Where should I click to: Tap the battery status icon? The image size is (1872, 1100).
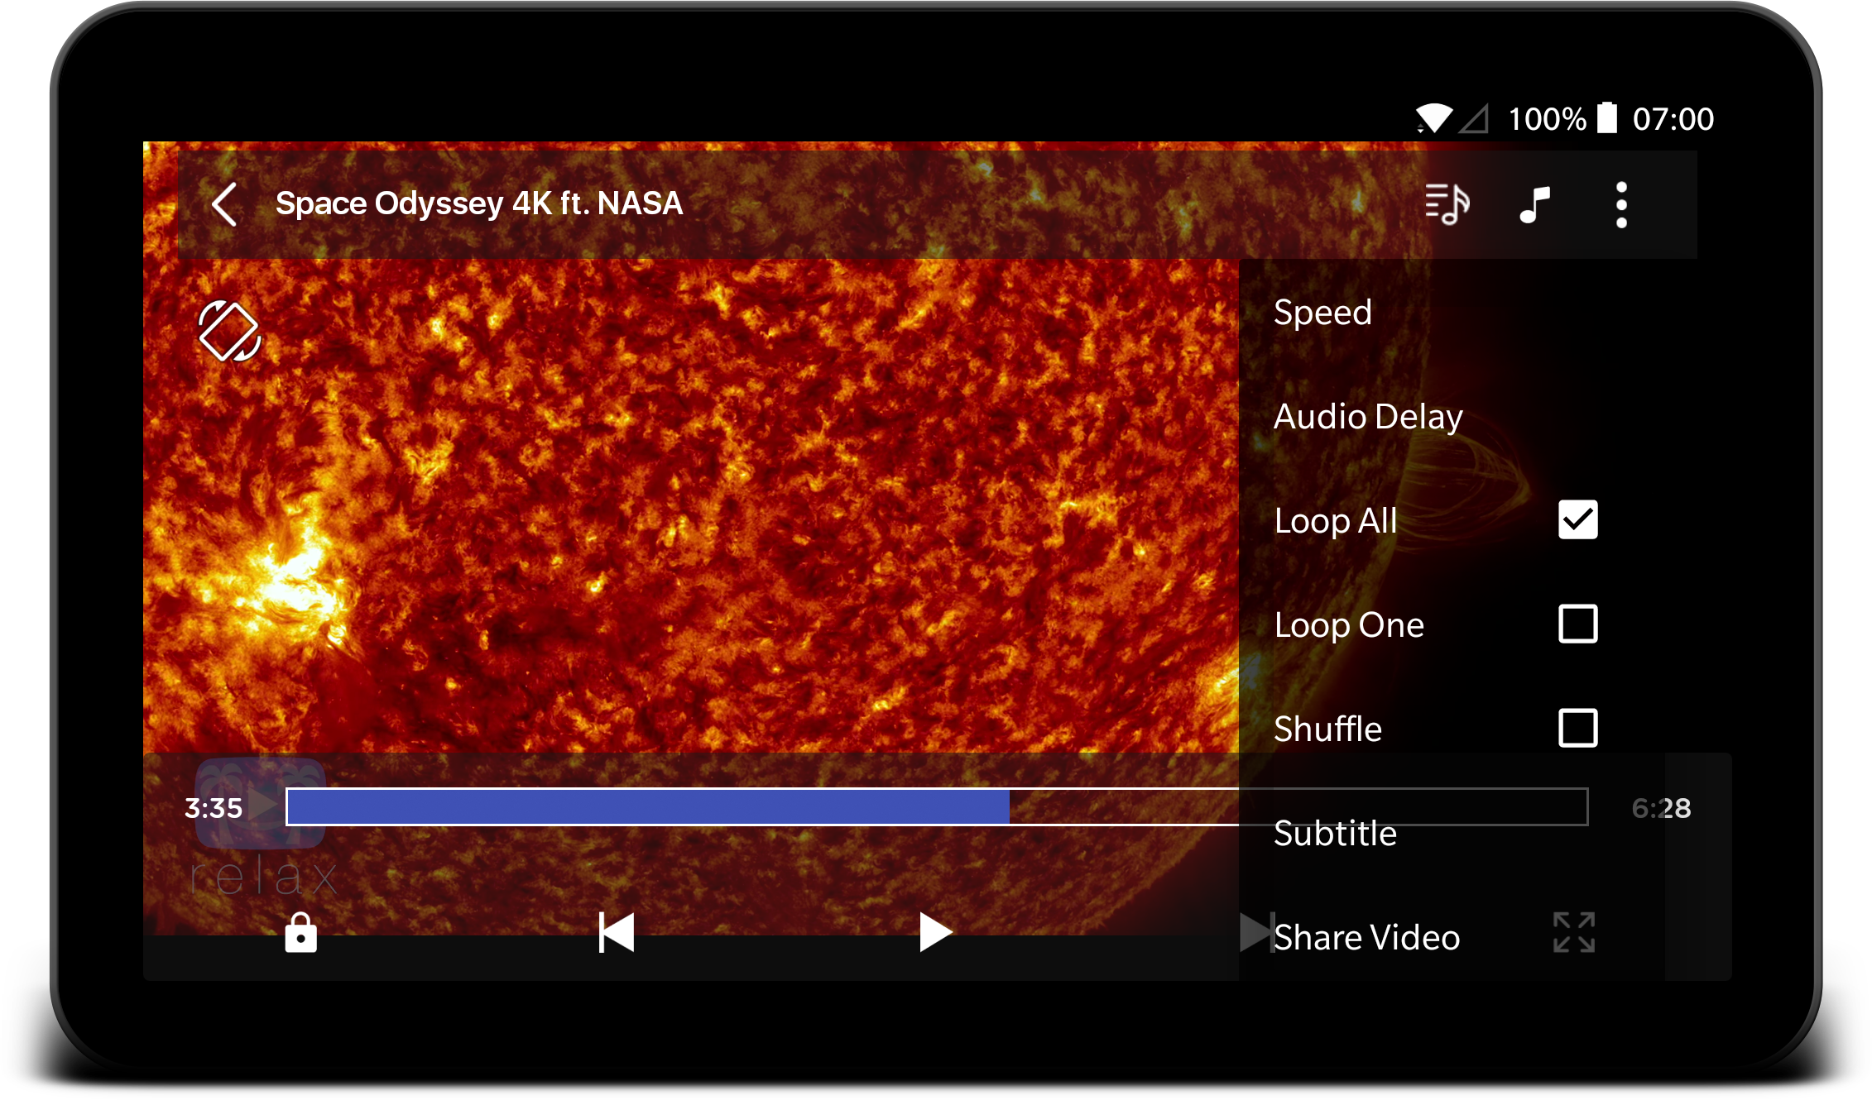click(x=1606, y=118)
